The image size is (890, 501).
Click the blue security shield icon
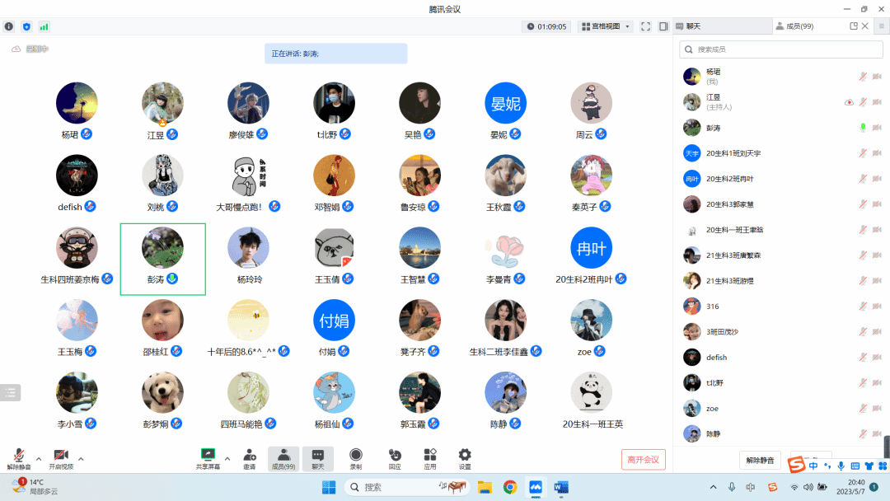click(x=26, y=26)
